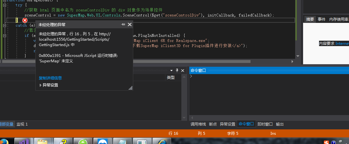This screenshot has width=349, height=144.
Task: Click the yellow question mark taskbar icon
Action: (63, 141)
